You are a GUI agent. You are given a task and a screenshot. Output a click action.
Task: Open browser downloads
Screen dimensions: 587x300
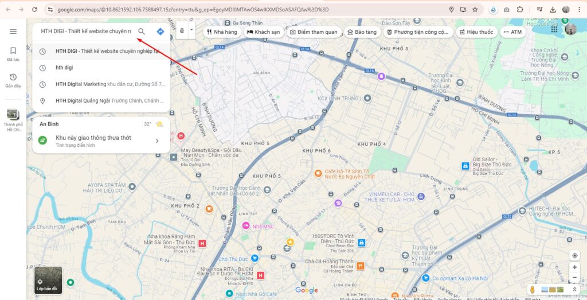(553, 9)
